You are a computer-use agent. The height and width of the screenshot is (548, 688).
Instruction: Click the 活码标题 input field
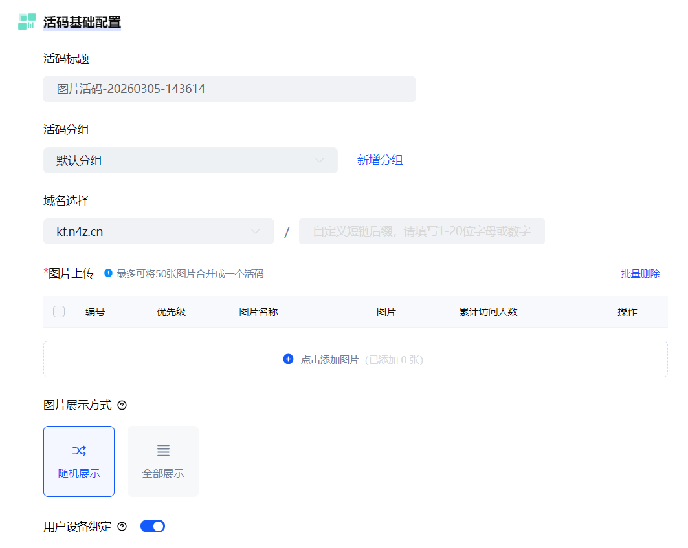[229, 89]
